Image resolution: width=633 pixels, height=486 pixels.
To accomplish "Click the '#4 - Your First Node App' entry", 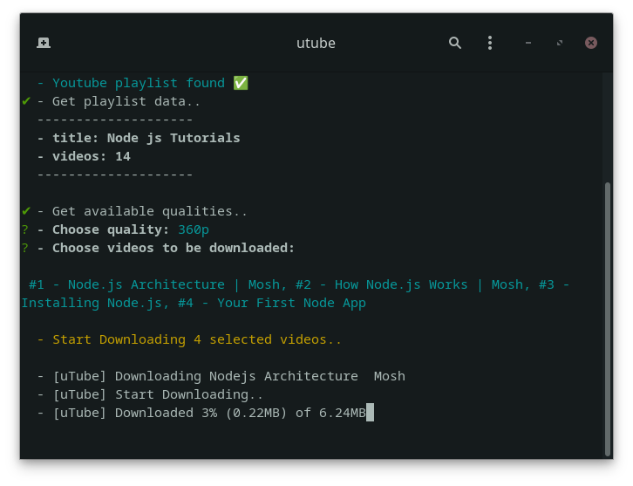I will pyautogui.click(x=272, y=303).
